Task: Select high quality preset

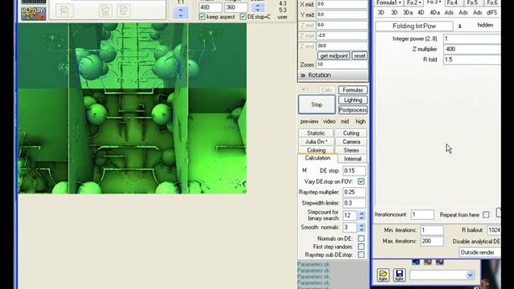Action: point(361,121)
